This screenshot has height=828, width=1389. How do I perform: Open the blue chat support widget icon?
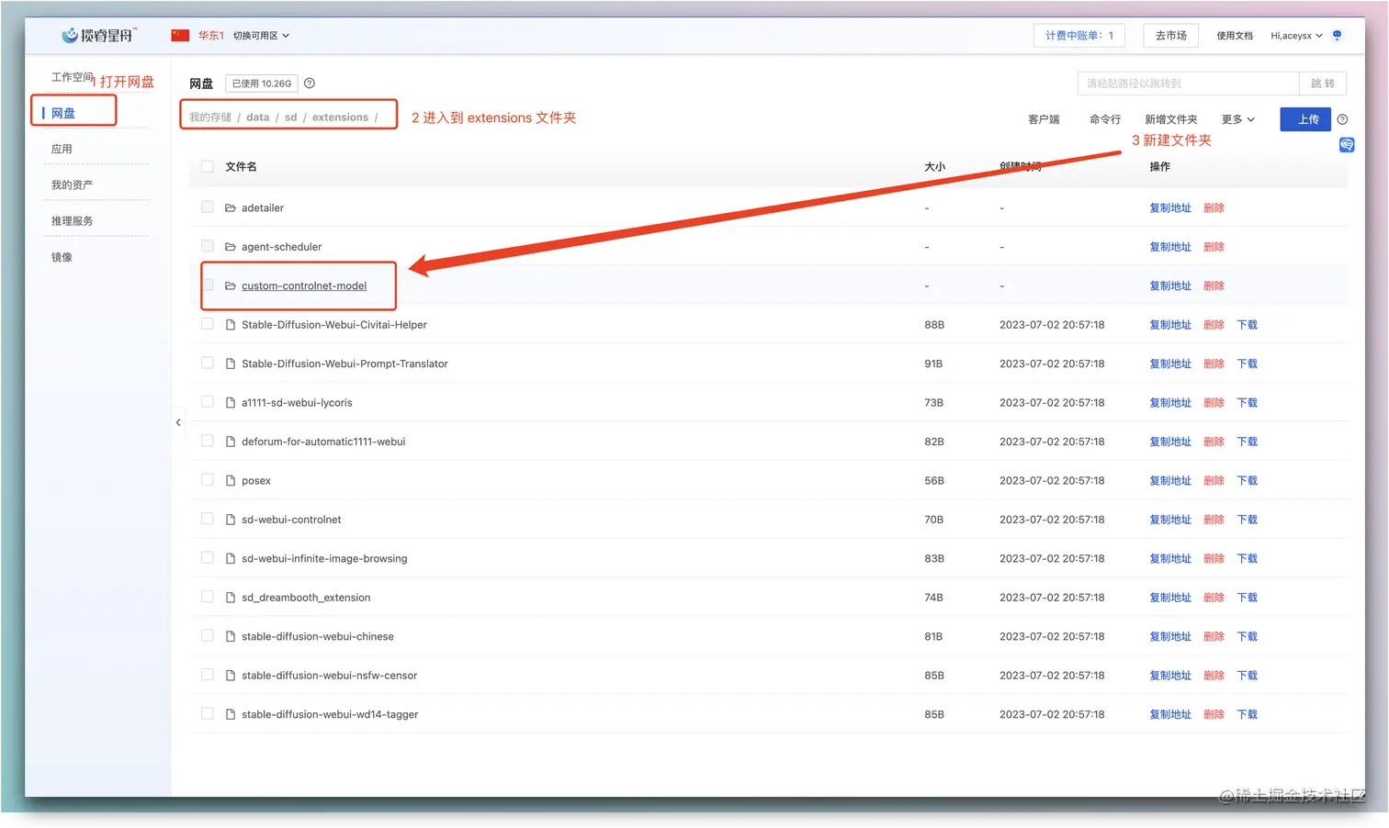(x=1346, y=145)
